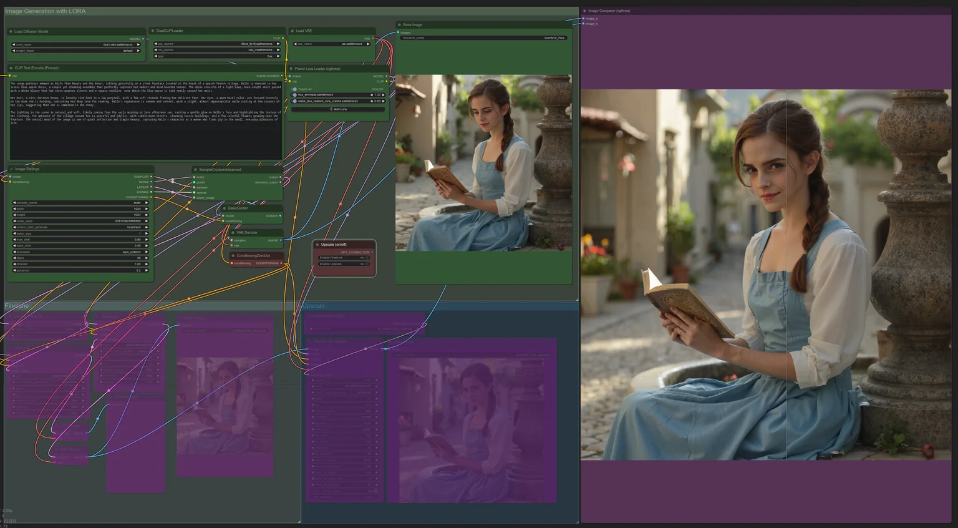Toggle the Enable Finetune switch
This screenshot has height=528, width=958.
point(367,258)
